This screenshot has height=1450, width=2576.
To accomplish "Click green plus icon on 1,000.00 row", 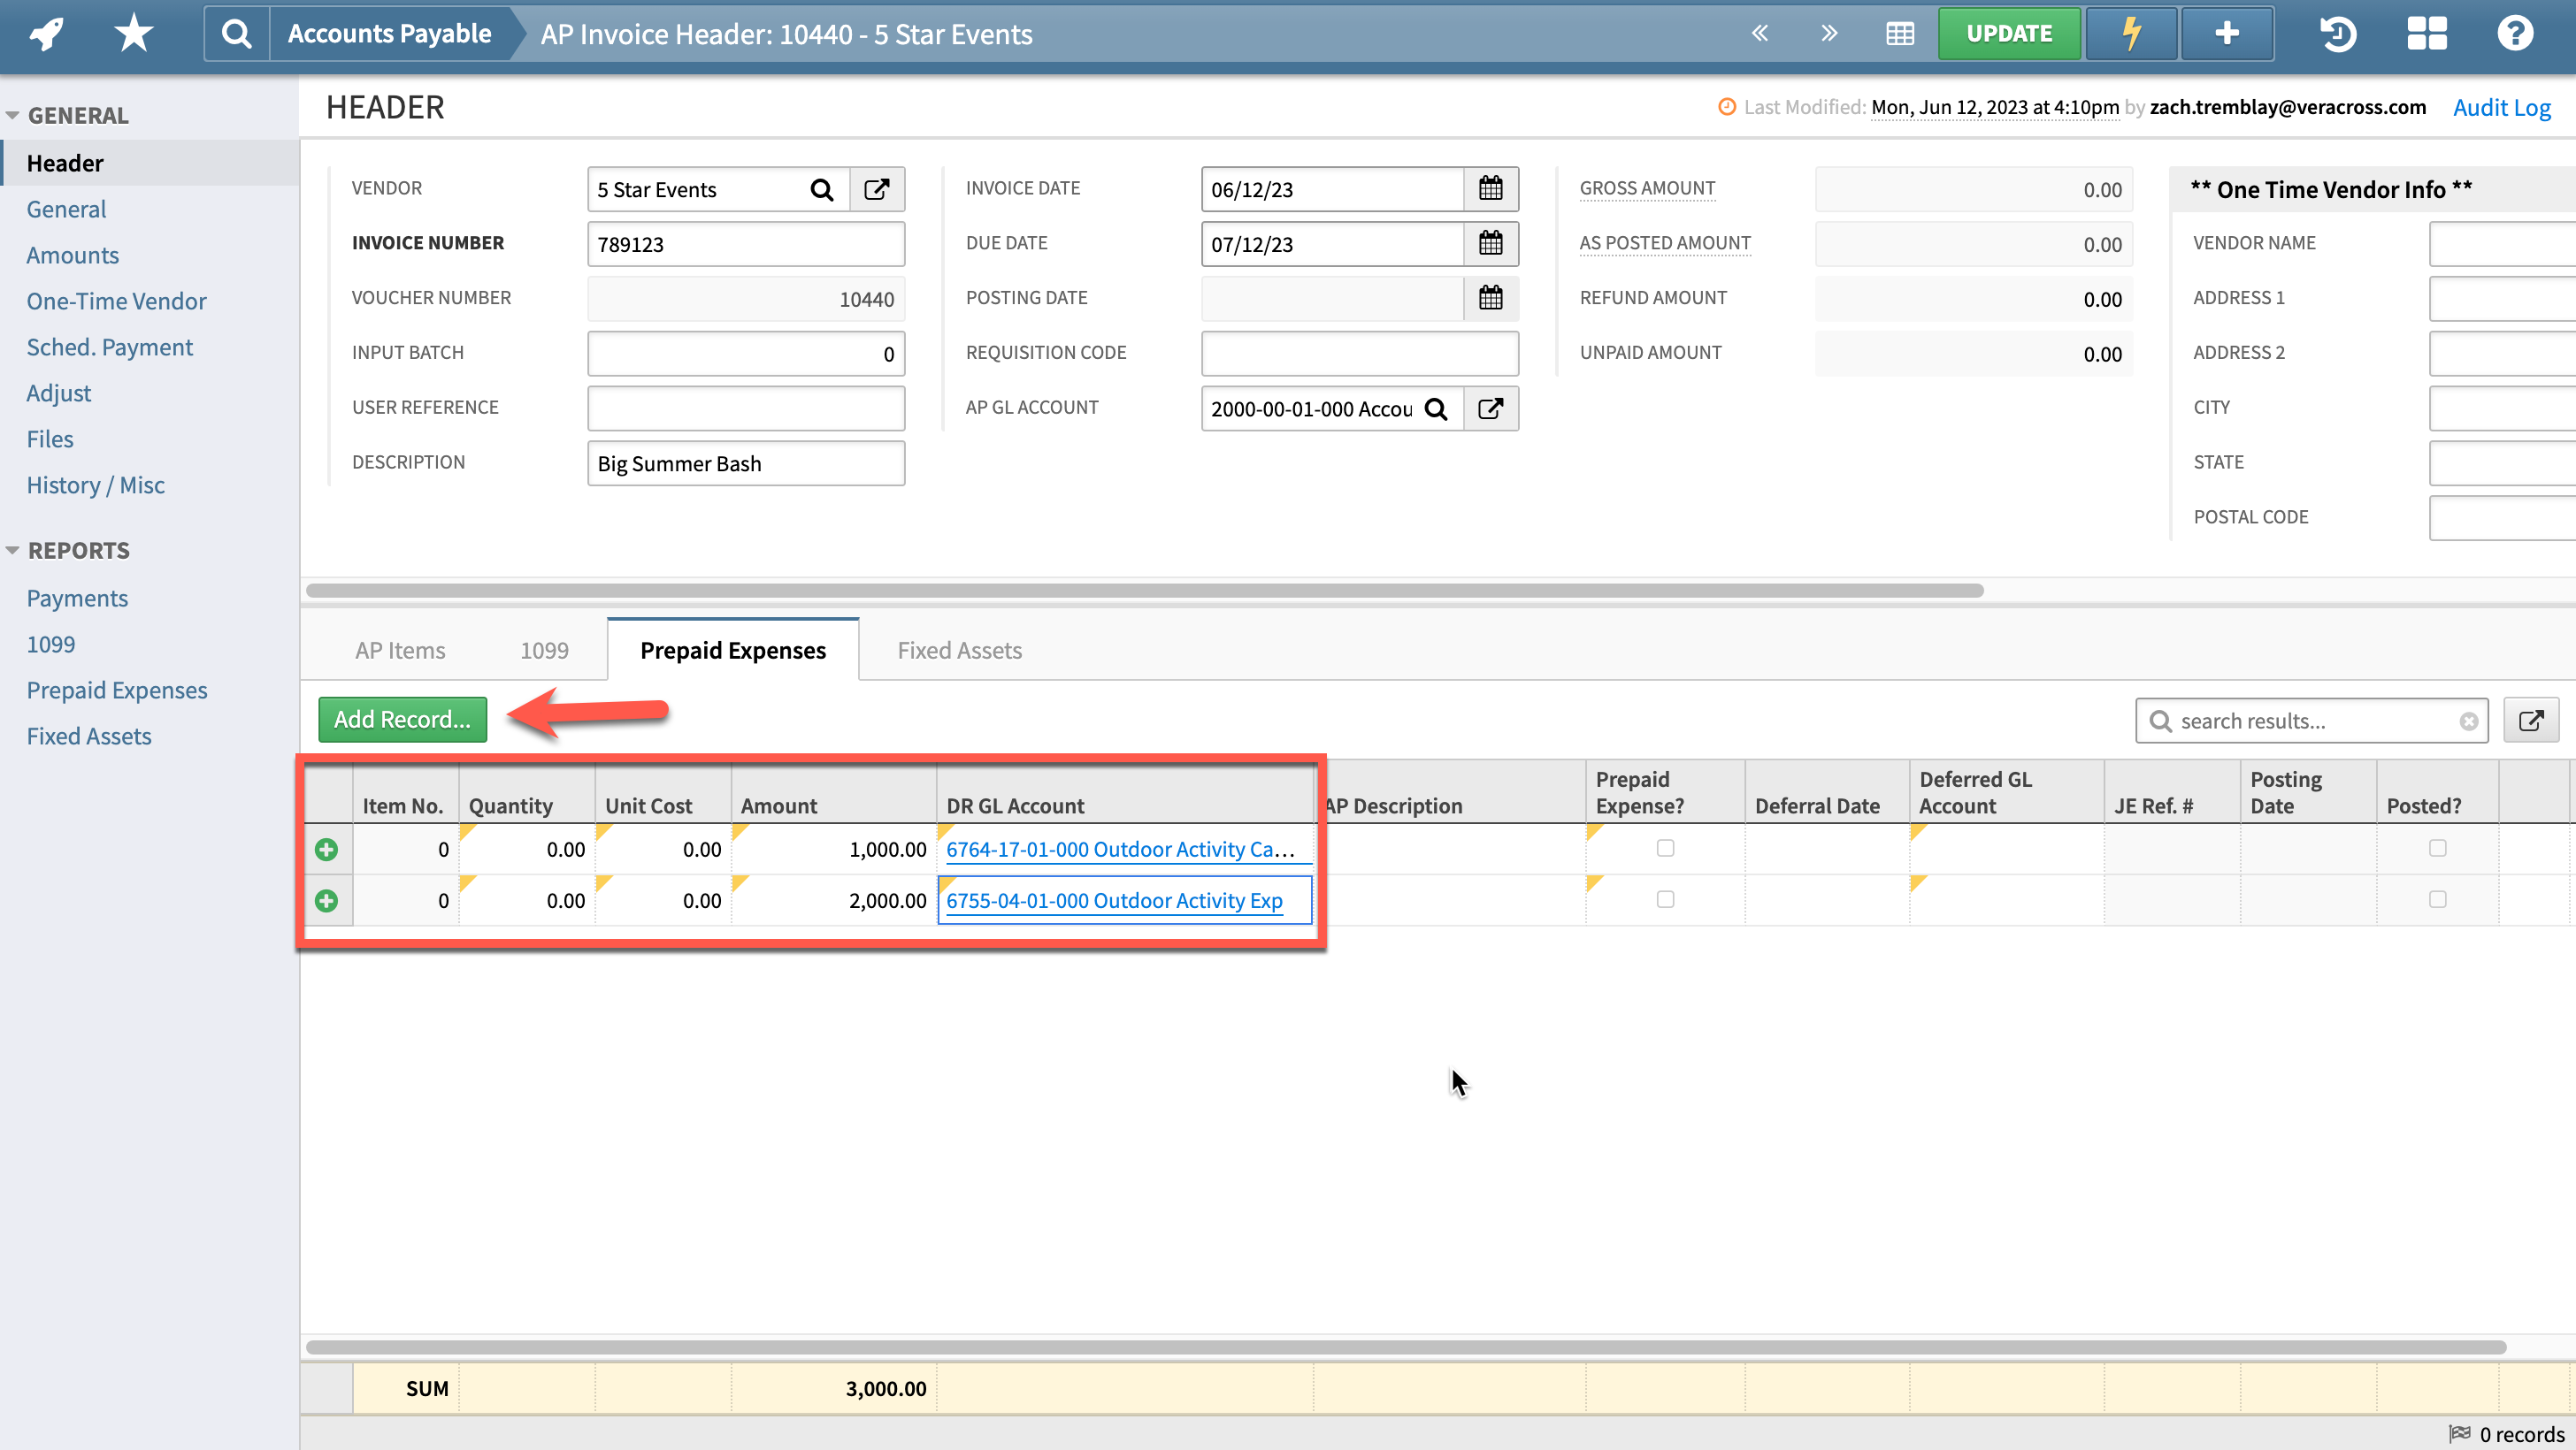I will (326, 850).
